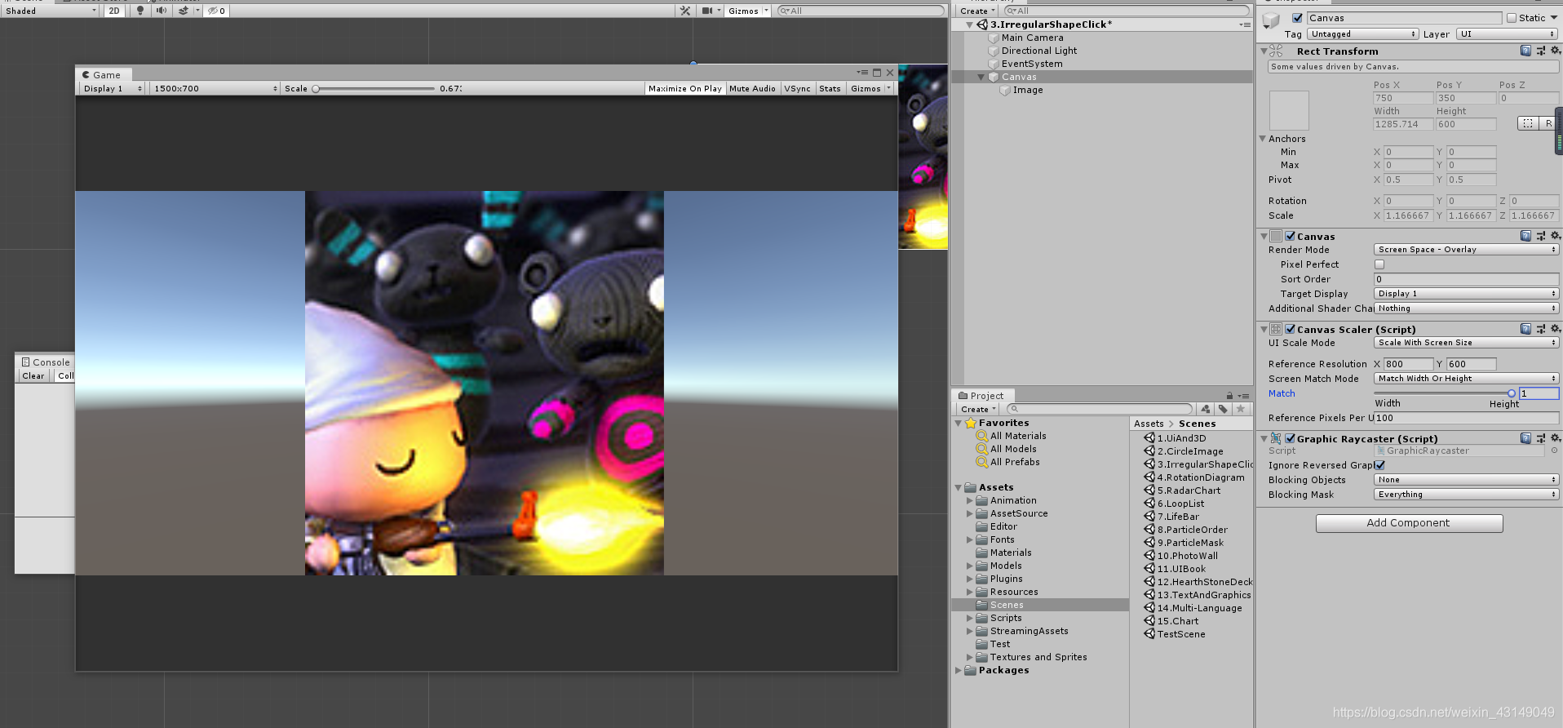This screenshot has width=1563, height=728.
Task: Open Canvas Scaler help reference icon
Action: (1525, 329)
